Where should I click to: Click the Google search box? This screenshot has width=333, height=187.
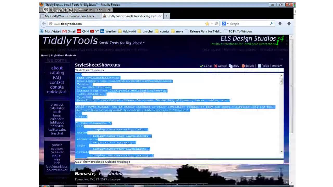click(x=249, y=24)
